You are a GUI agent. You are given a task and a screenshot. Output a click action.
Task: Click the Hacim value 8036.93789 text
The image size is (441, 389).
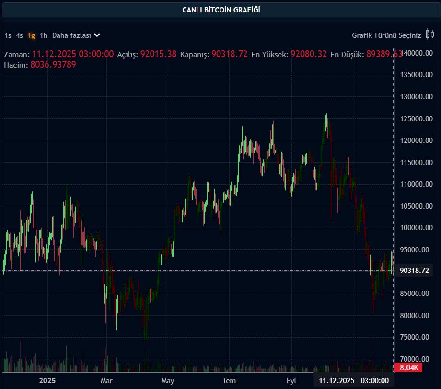point(54,65)
